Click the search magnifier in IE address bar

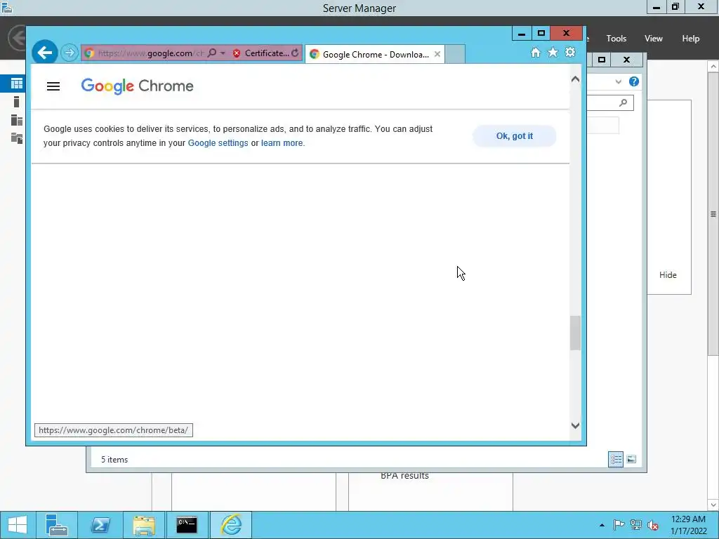click(x=212, y=53)
